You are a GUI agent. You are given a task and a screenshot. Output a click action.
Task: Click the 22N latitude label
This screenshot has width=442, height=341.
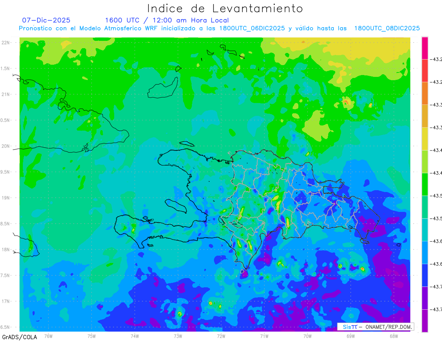click(6, 43)
